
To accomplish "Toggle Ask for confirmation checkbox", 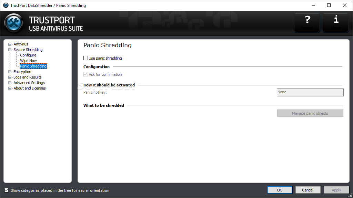I will (85, 74).
